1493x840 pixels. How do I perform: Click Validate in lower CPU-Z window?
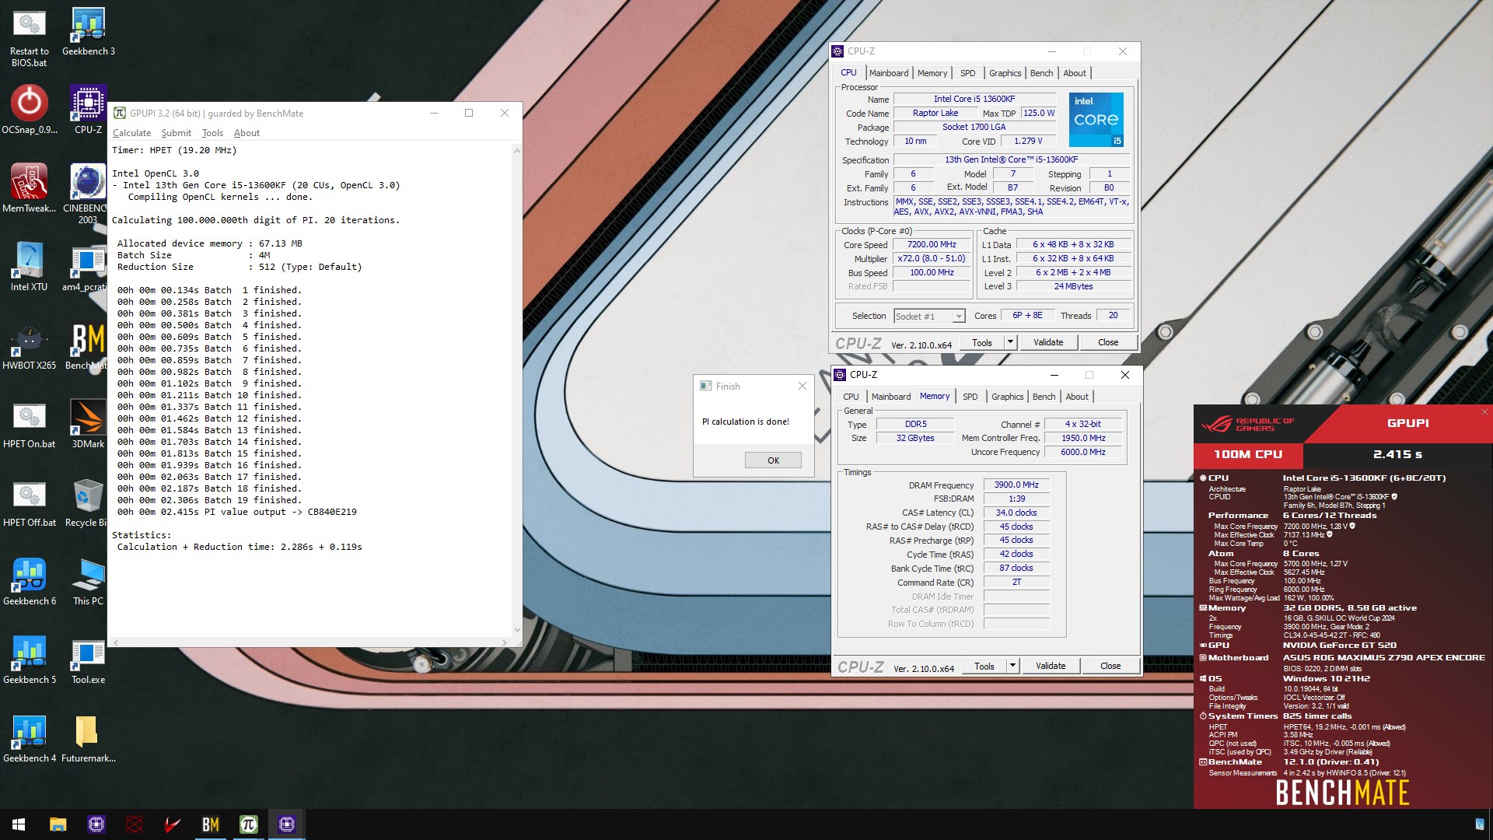[x=1050, y=666]
